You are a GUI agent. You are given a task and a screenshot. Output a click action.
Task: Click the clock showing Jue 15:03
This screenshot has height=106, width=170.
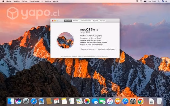[152, 1]
